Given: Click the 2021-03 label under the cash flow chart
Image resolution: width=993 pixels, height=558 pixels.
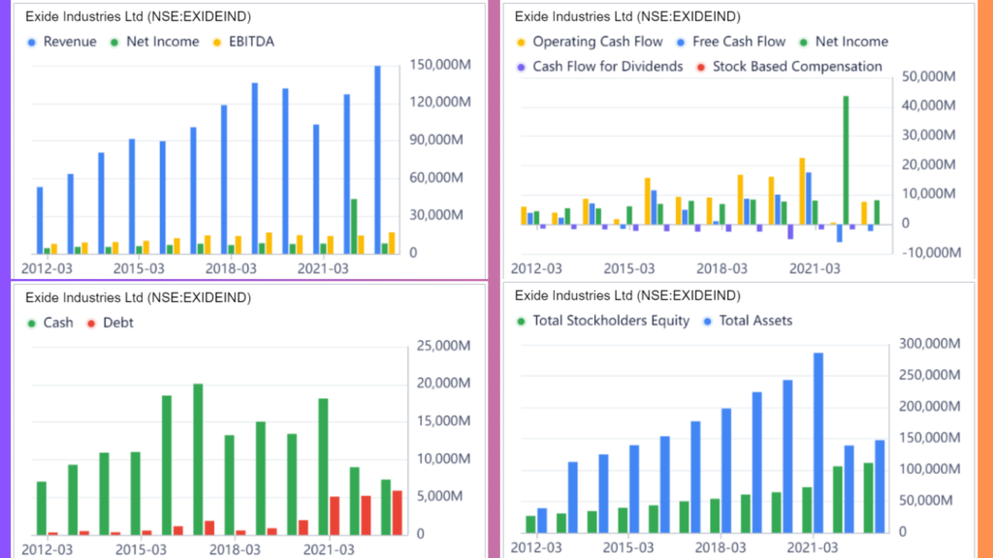Looking at the screenshot, I should pyautogui.click(x=815, y=269).
